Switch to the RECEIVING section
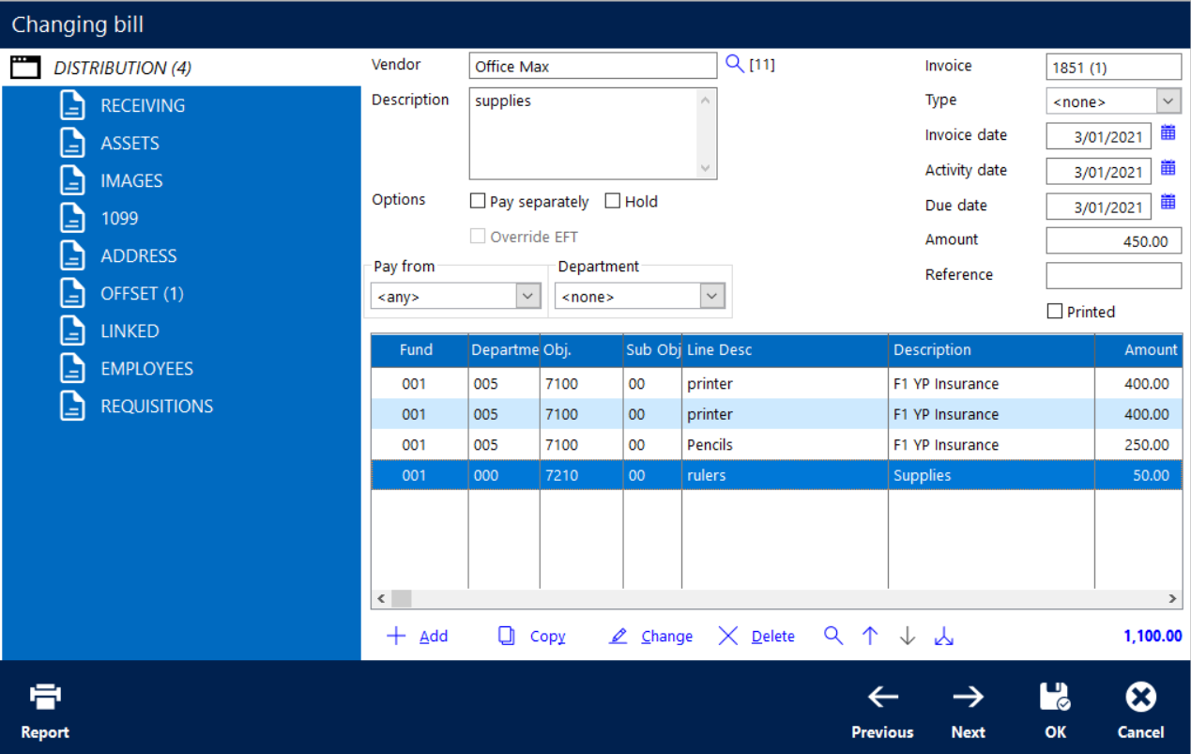 click(x=143, y=105)
